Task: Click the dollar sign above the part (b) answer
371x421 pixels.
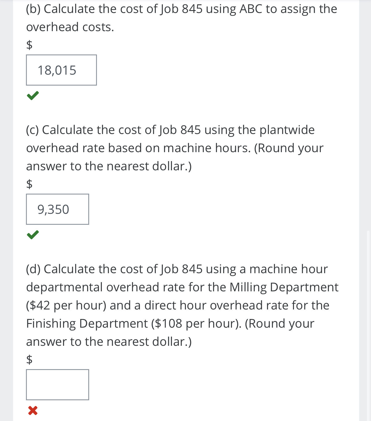Action: click(x=29, y=45)
